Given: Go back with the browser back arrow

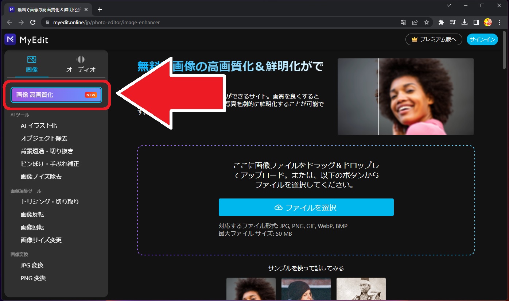Looking at the screenshot, I should point(9,22).
